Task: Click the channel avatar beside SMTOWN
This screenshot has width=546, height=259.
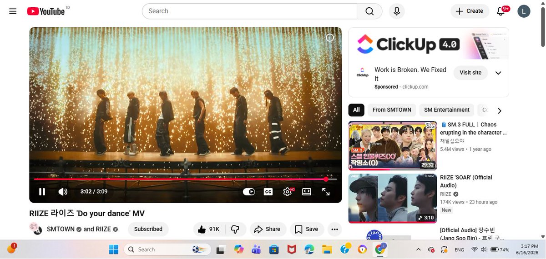Action: pos(35,229)
